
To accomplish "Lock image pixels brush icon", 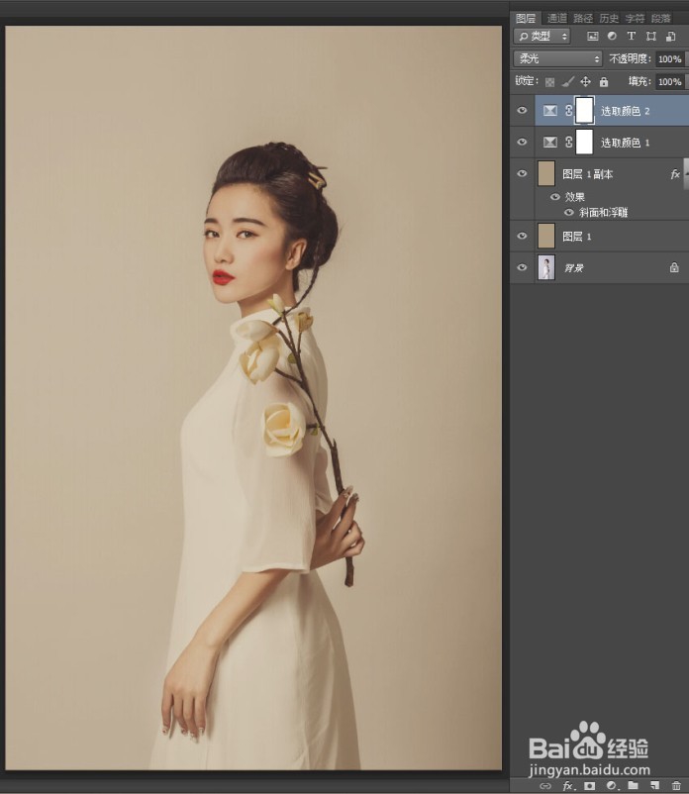I will pyautogui.click(x=568, y=81).
